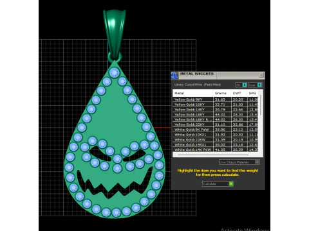The height and width of the screenshot is (231, 309).
Task: Click the topmost gem on the pendant
Action: point(115,73)
